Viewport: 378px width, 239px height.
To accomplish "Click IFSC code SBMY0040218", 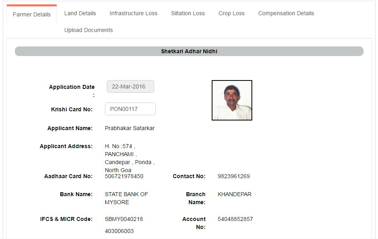I will pyautogui.click(x=124, y=219).
